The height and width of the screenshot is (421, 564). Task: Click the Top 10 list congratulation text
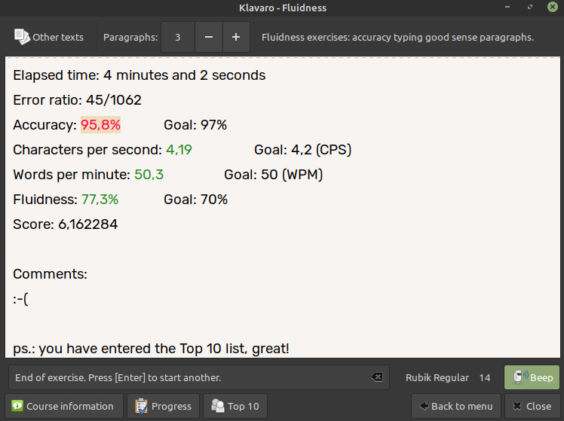coord(151,349)
